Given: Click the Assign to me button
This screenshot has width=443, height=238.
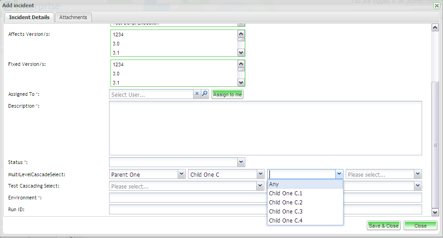Looking at the screenshot, I should (x=227, y=94).
